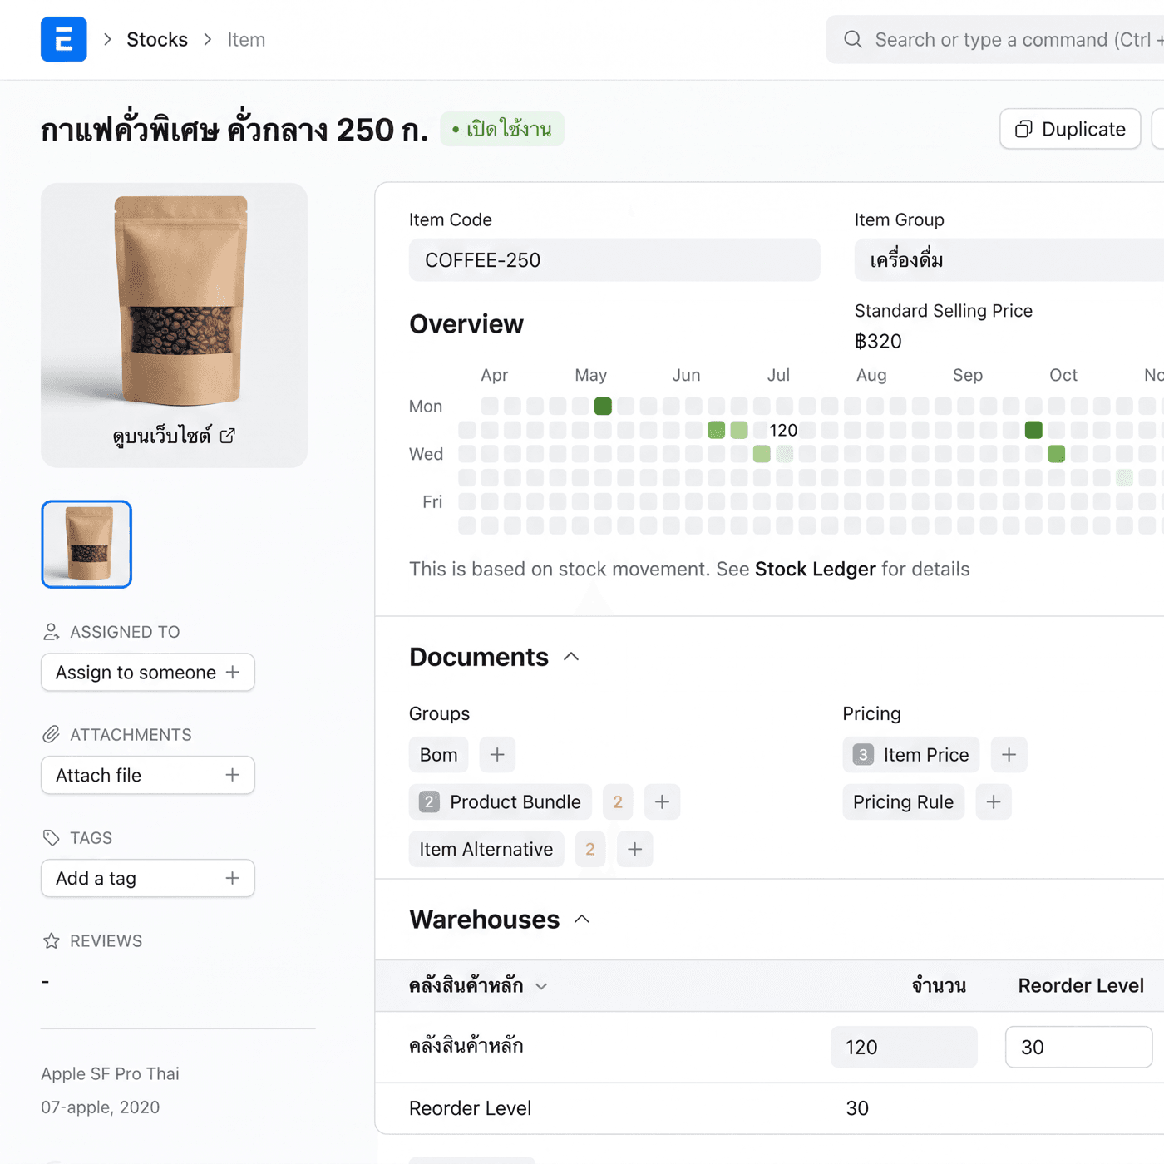Click Reorder Level summary value 30
1164x1164 pixels.
(857, 1108)
